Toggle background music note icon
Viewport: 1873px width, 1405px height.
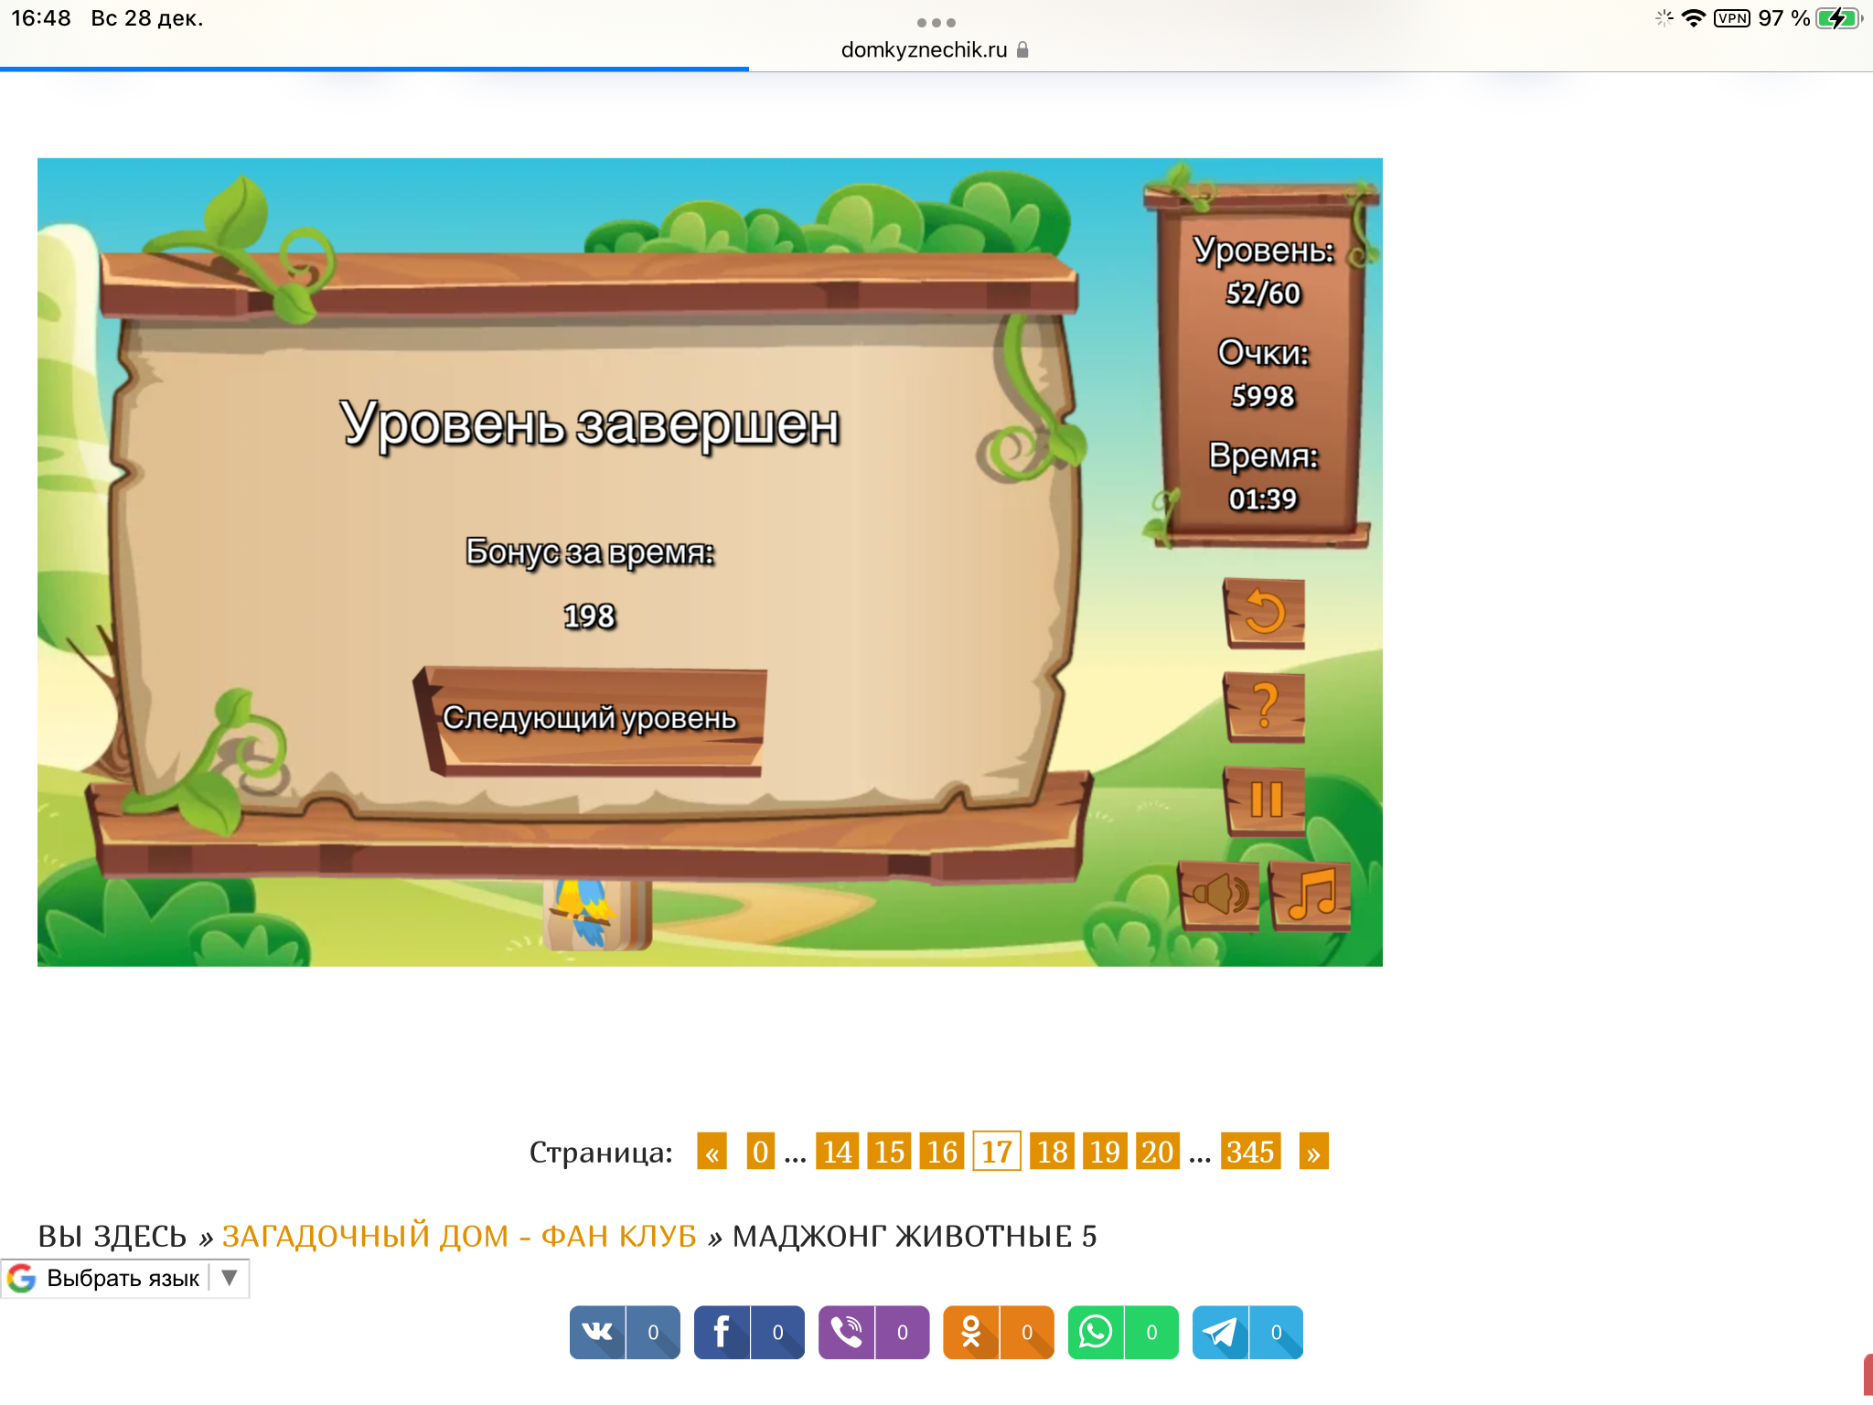[x=1311, y=895]
